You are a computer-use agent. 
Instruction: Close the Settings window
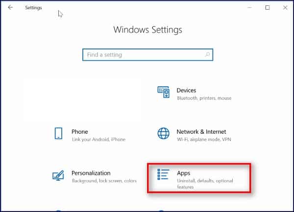click(x=285, y=8)
